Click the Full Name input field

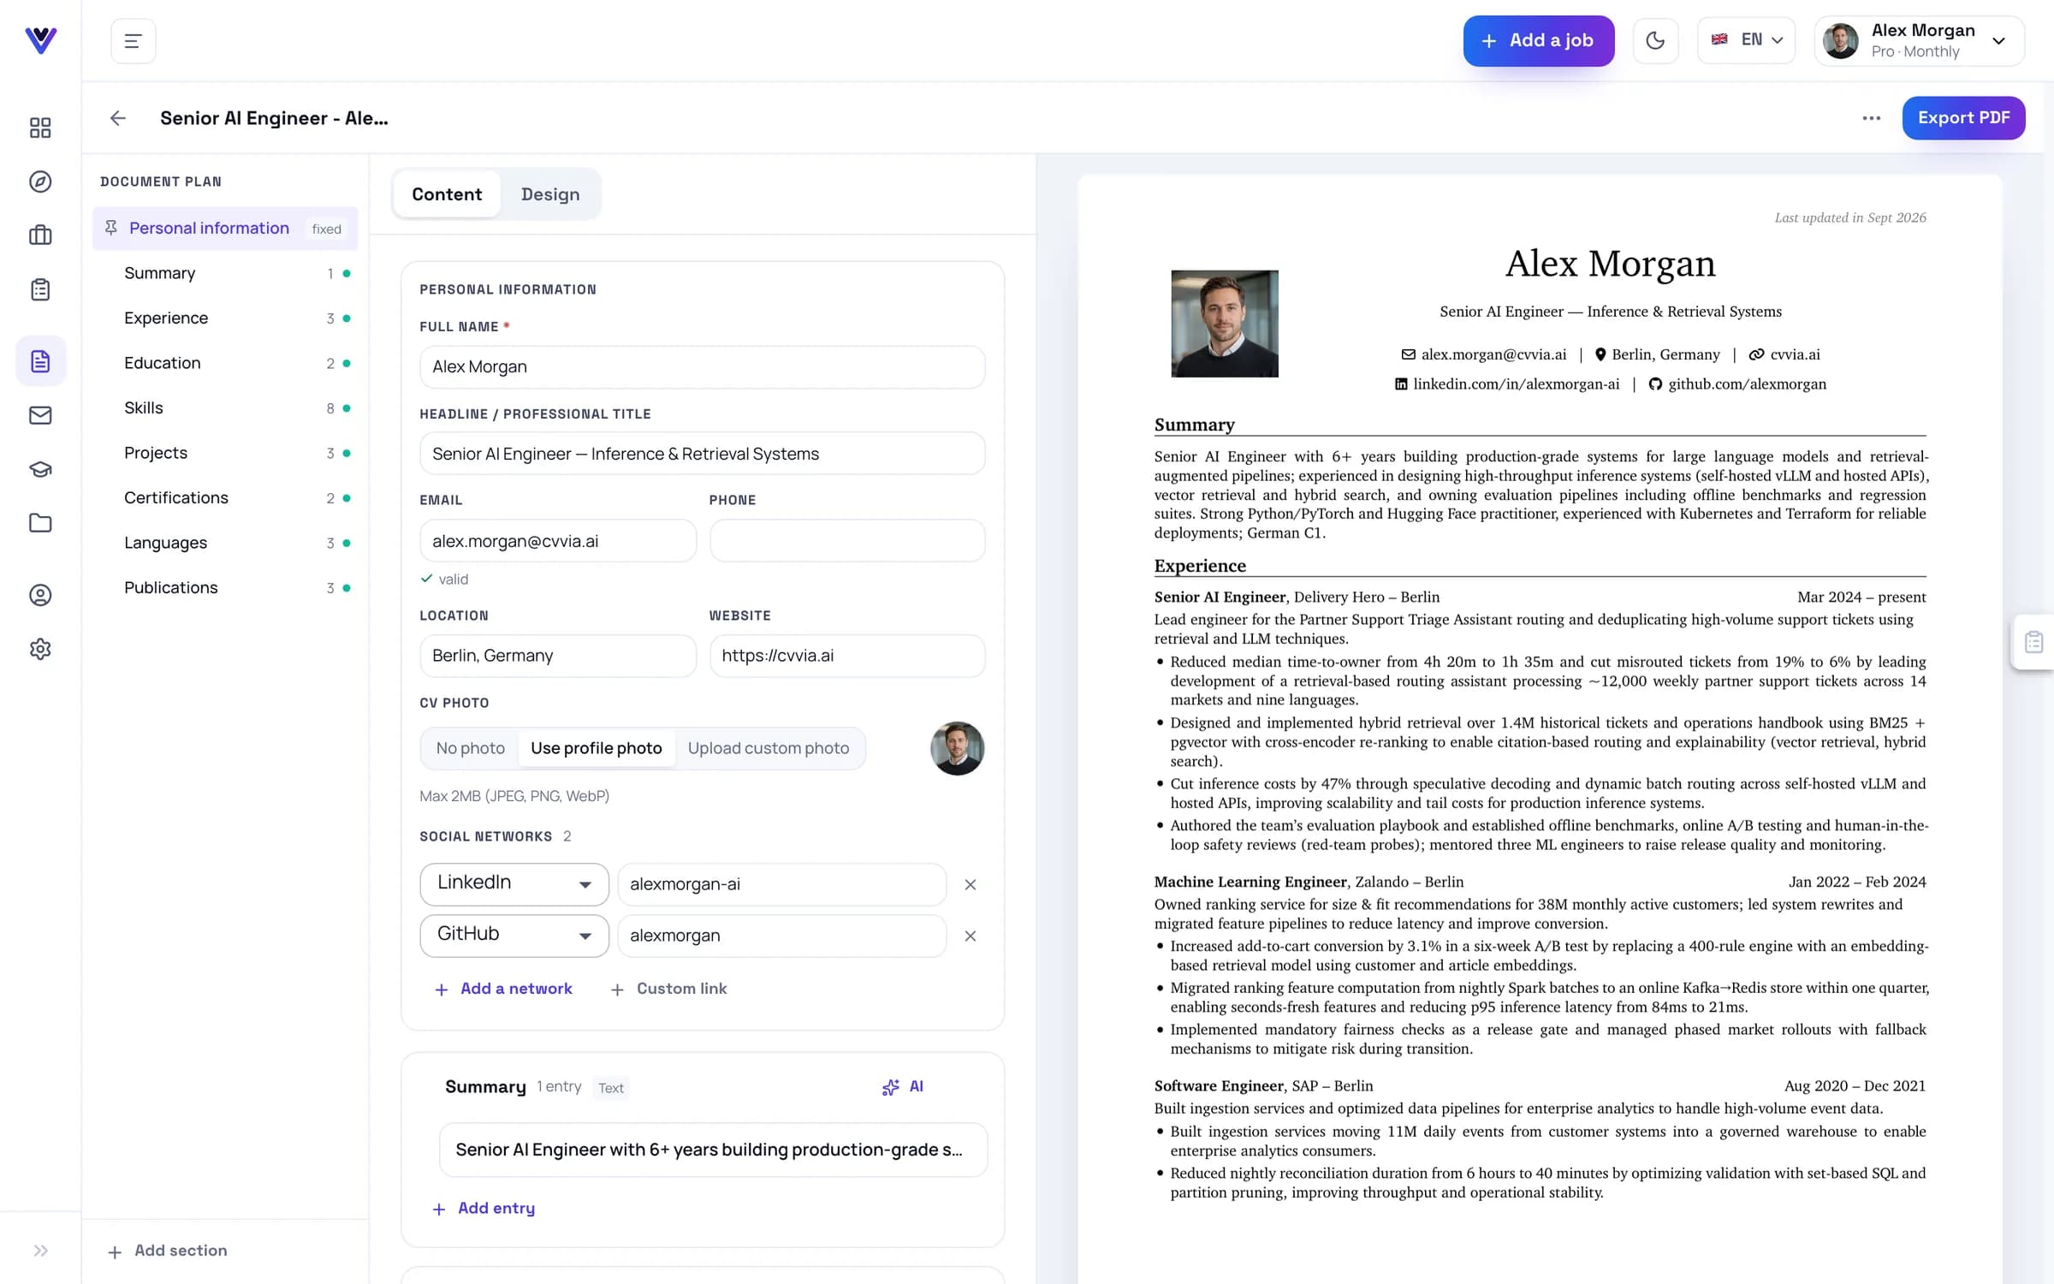pyautogui.click(x=702, y=367)
